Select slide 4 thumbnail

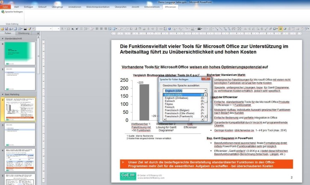tap(20, 160)
